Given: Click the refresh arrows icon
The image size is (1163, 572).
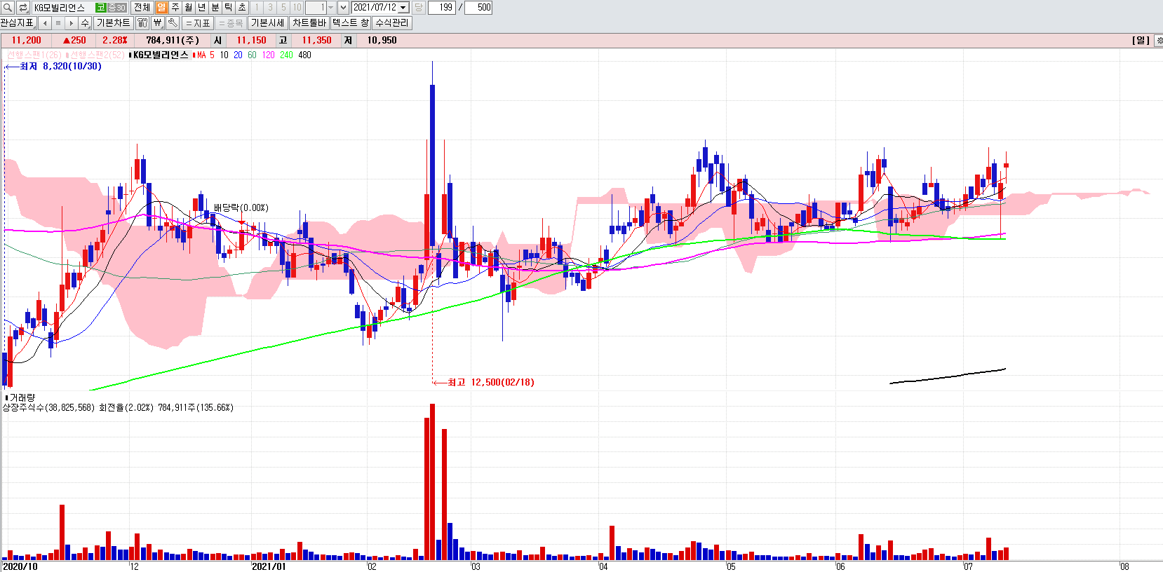Looking at the screenshot, I should [x=23, y=7].
